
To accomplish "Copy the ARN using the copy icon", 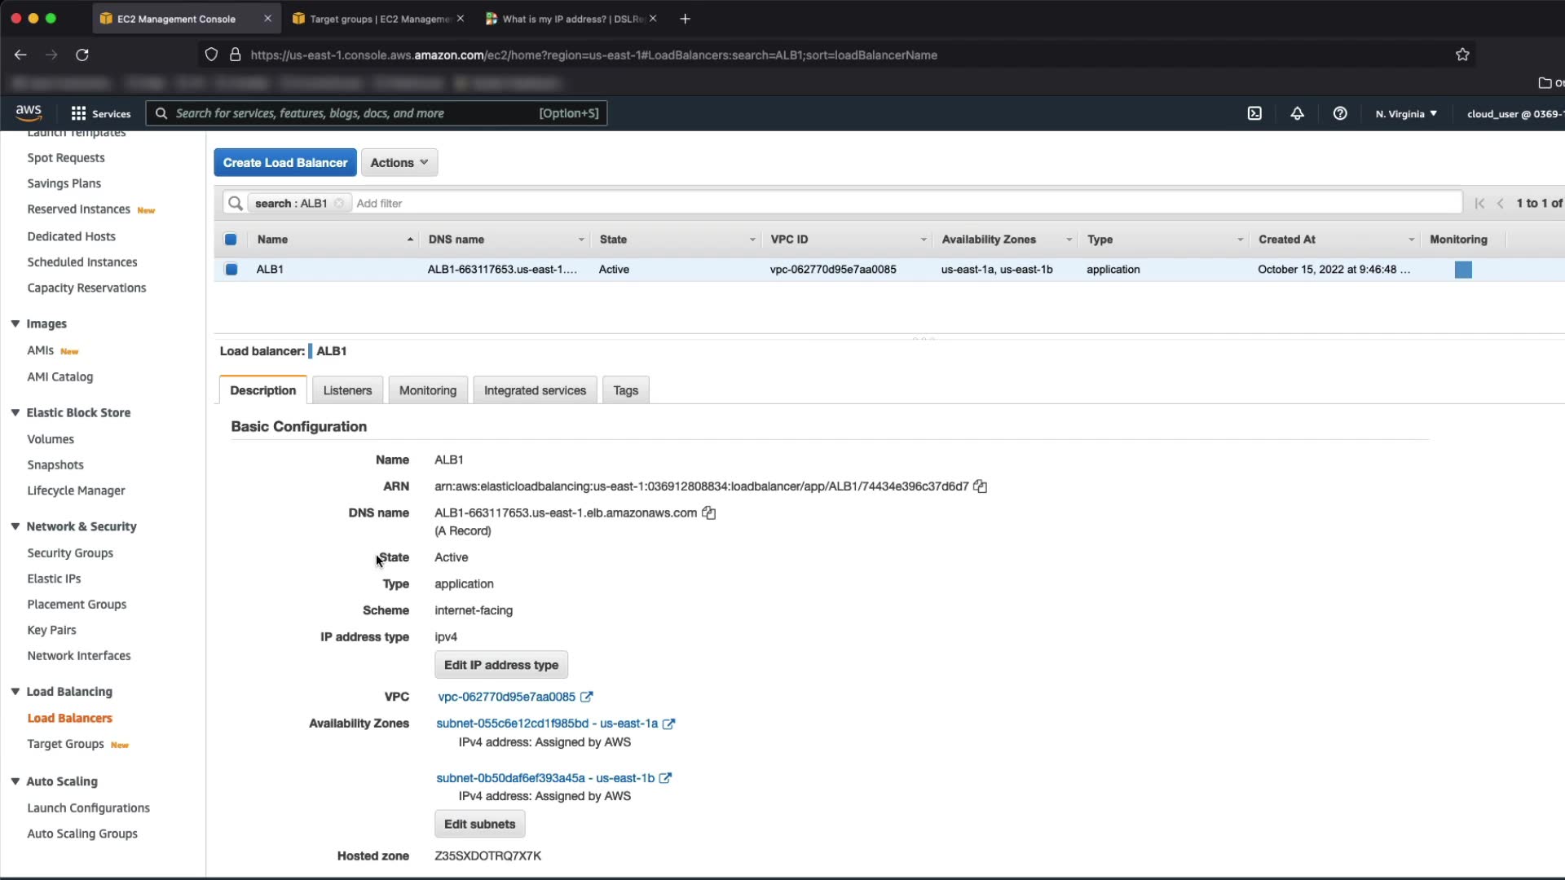I will 981,486.
